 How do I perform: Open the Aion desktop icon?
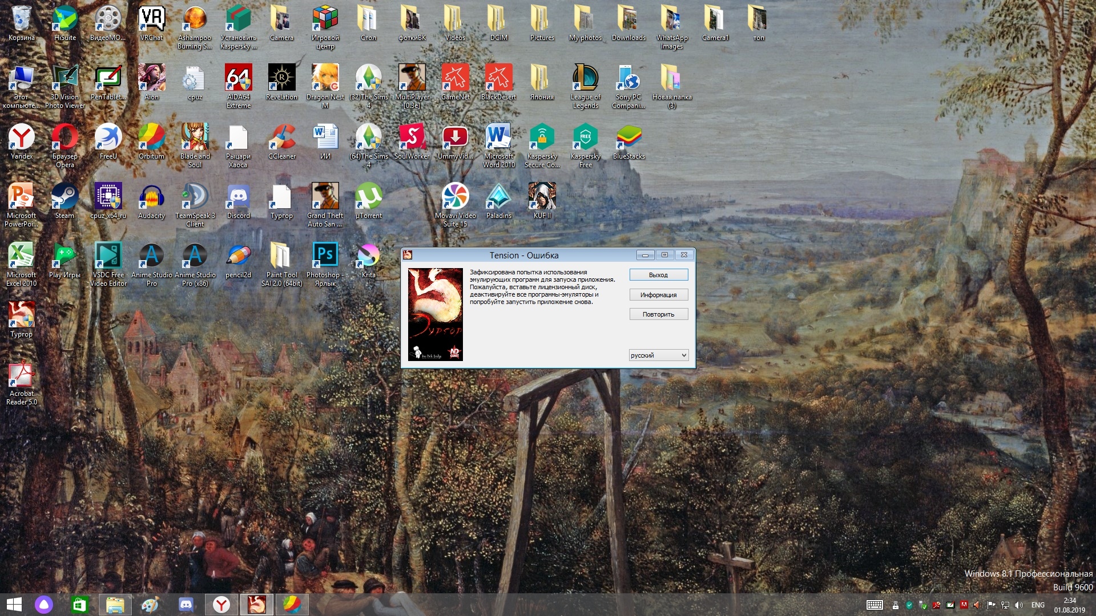click(x=151, y=83)
